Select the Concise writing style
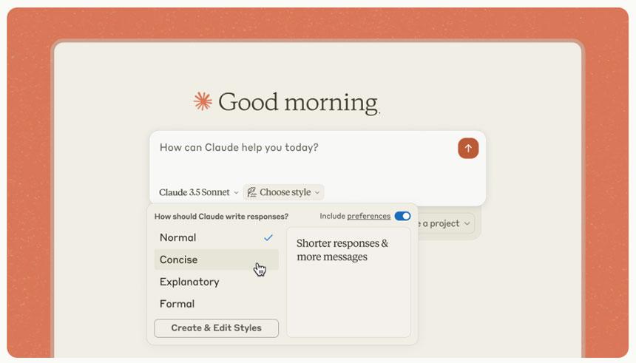636x363 pixels. (216, 259)
